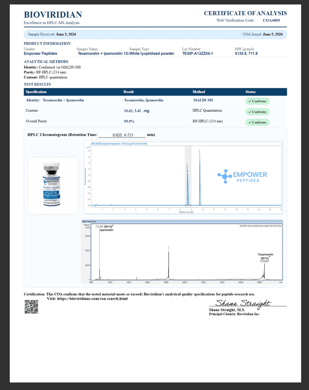Click the MALDI-MS method cell
309x390 pixels.
[x=203, y=100]
